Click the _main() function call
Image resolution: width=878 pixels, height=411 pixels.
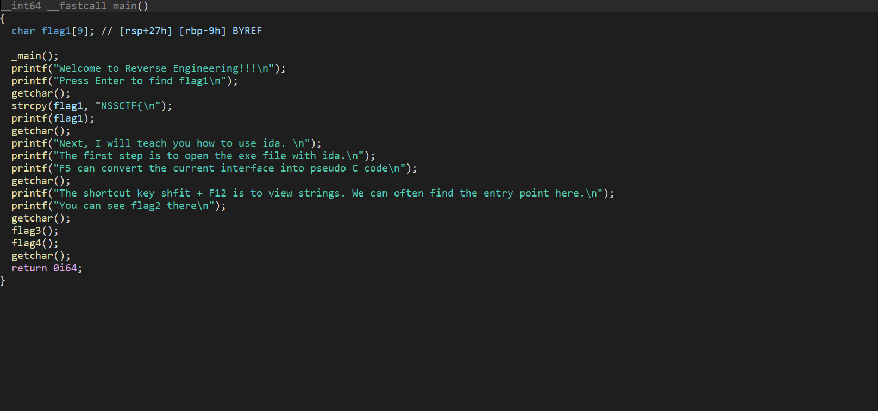[x=29, y=56]
